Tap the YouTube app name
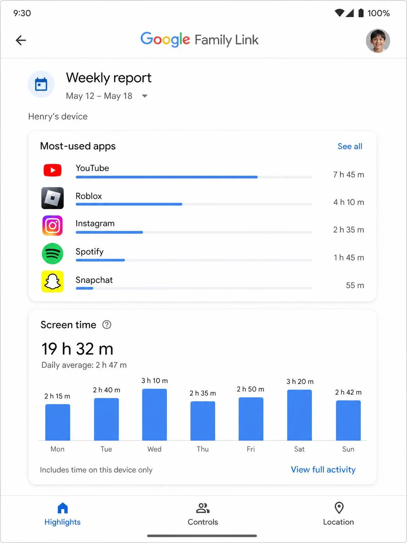The width and height of the screenshot is (407, 543). click(x=92, y=168)
